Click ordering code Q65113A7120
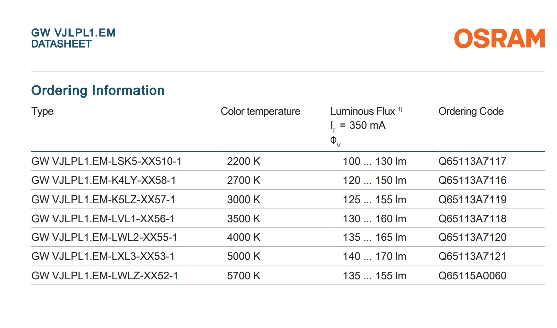The height and width of the screenshot is (328, 557). pos(472,237)
